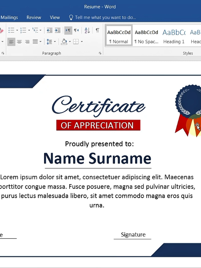Viewport: 201px width, 268px height.
Task: Open the Numbering dropdown arrow
Action: tap(29, 30)
